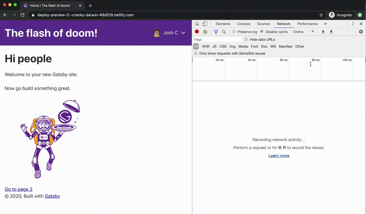Follow the Go to page 2 link
This screenshot has width=366, height=214.
(x=18, y=189)
